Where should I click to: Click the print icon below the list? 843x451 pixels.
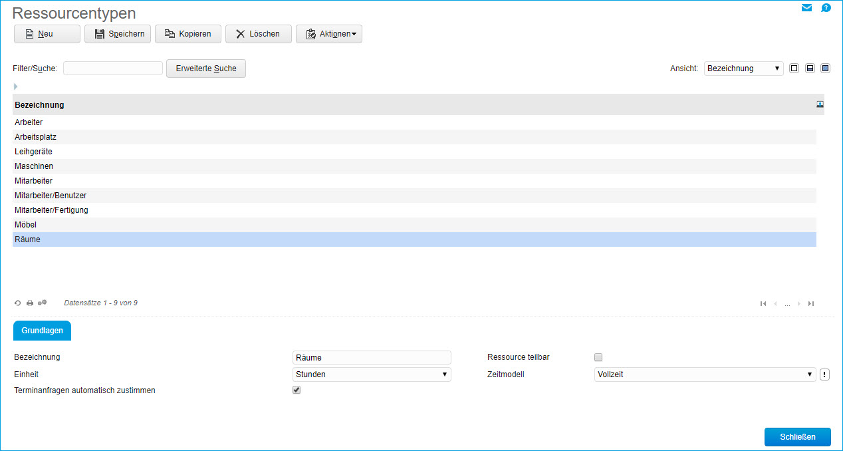pyautogui.click(x=30, y=303)
